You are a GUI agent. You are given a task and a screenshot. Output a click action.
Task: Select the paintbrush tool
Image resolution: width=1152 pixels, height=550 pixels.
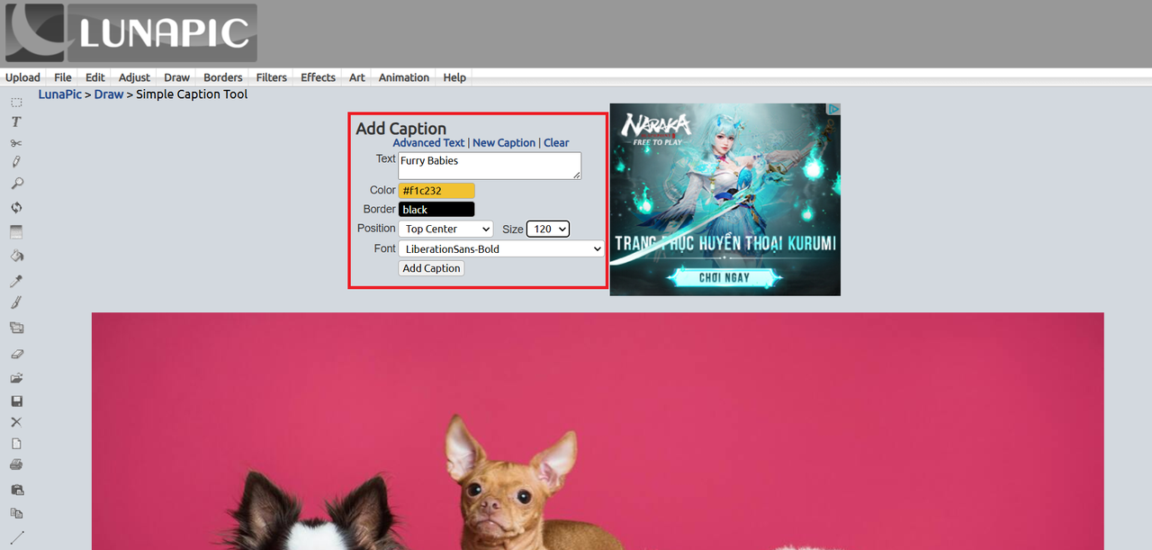tap(16, 303)
